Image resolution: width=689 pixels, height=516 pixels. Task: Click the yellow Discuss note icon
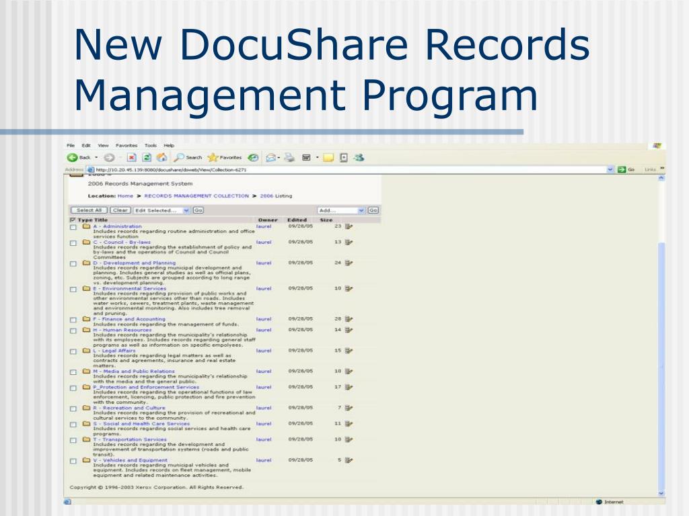coord(328,157)
